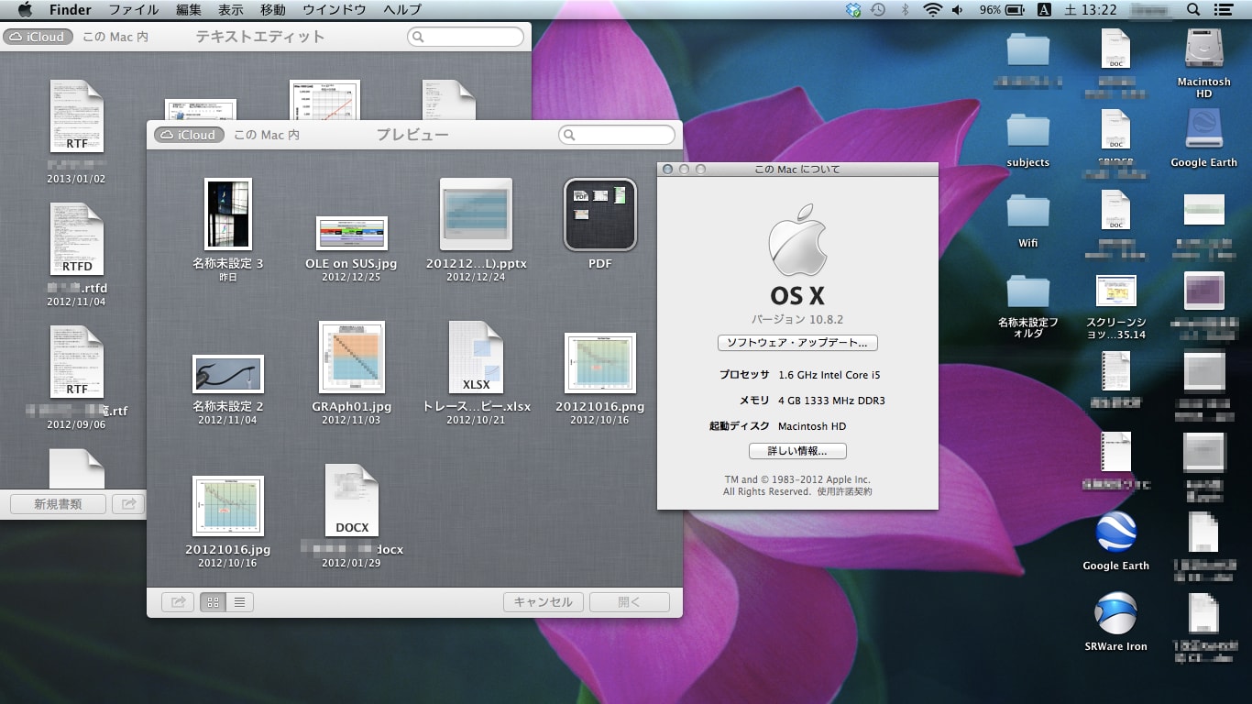The image size is (1252, 704).
Task: Click the volume speaker icon
Action: pos(958,10)
